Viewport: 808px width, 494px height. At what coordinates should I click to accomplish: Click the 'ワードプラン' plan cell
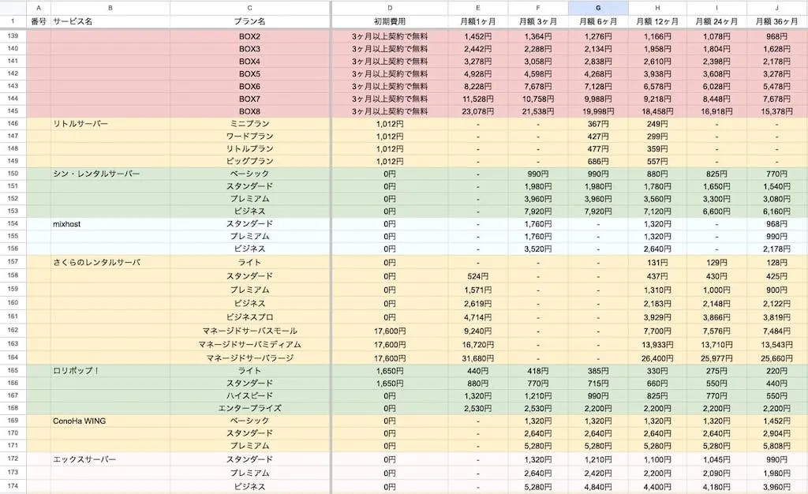click(x=249, y=136)
